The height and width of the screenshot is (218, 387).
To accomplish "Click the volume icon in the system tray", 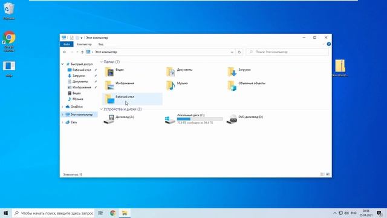I will pos(346,213).
